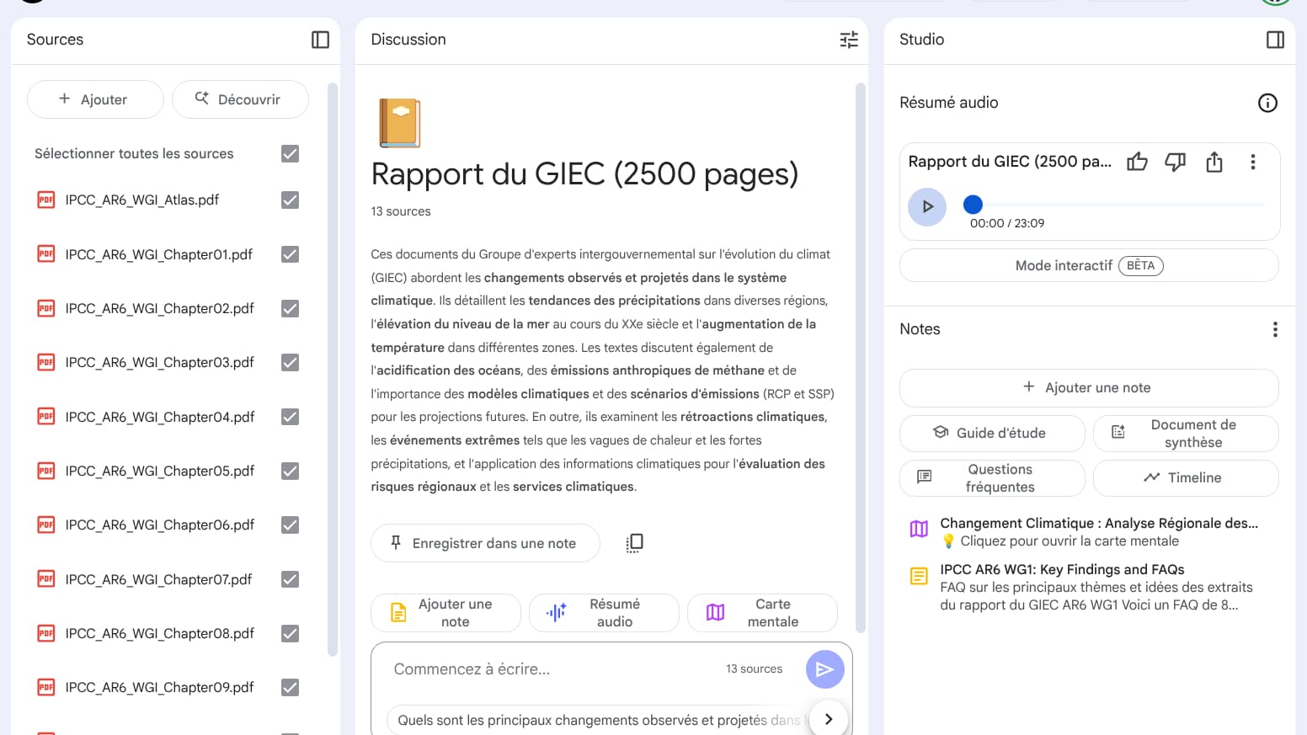Click '+ Ajouter une note' in Studio
The height and width of the screenshot is (735, 1307).
coord(1089,388)
